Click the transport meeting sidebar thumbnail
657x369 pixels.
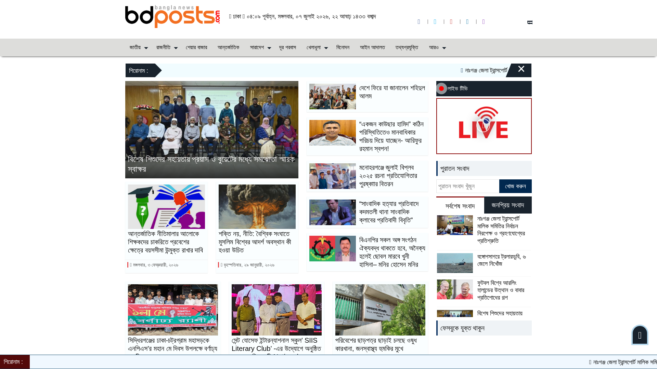tap(455, 225)
